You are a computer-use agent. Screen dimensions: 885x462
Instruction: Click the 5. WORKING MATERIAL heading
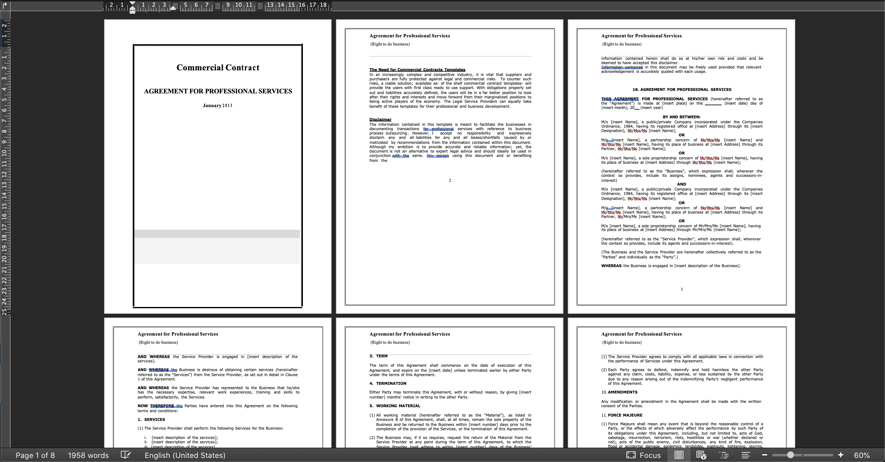[x=395, y=406]
